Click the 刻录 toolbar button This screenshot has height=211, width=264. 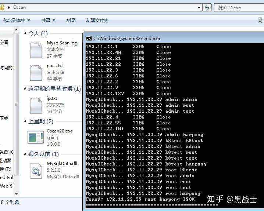pyautogui.click(x=71, y=20)
